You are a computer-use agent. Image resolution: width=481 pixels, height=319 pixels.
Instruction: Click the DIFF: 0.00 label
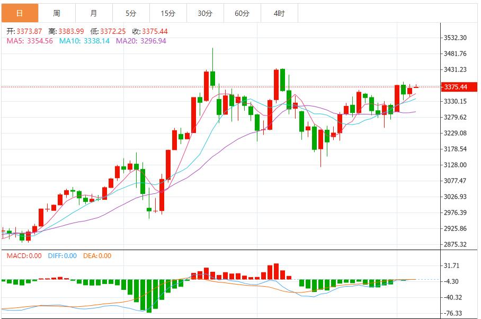(x=62, y=256)
